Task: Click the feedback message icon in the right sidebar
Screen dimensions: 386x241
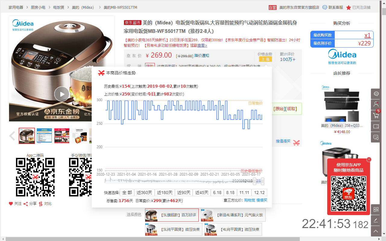Action: [x=375, y=137]
